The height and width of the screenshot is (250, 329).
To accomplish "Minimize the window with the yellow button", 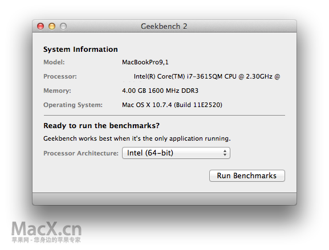I will pos(52,26).
